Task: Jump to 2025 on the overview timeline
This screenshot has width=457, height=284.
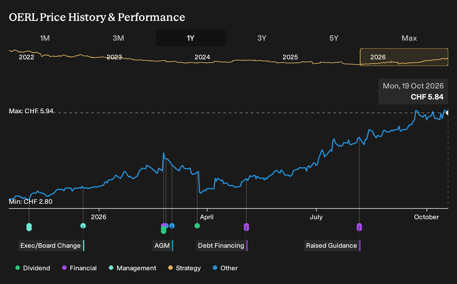Action: pyautogui.click(x=290, y=57)
